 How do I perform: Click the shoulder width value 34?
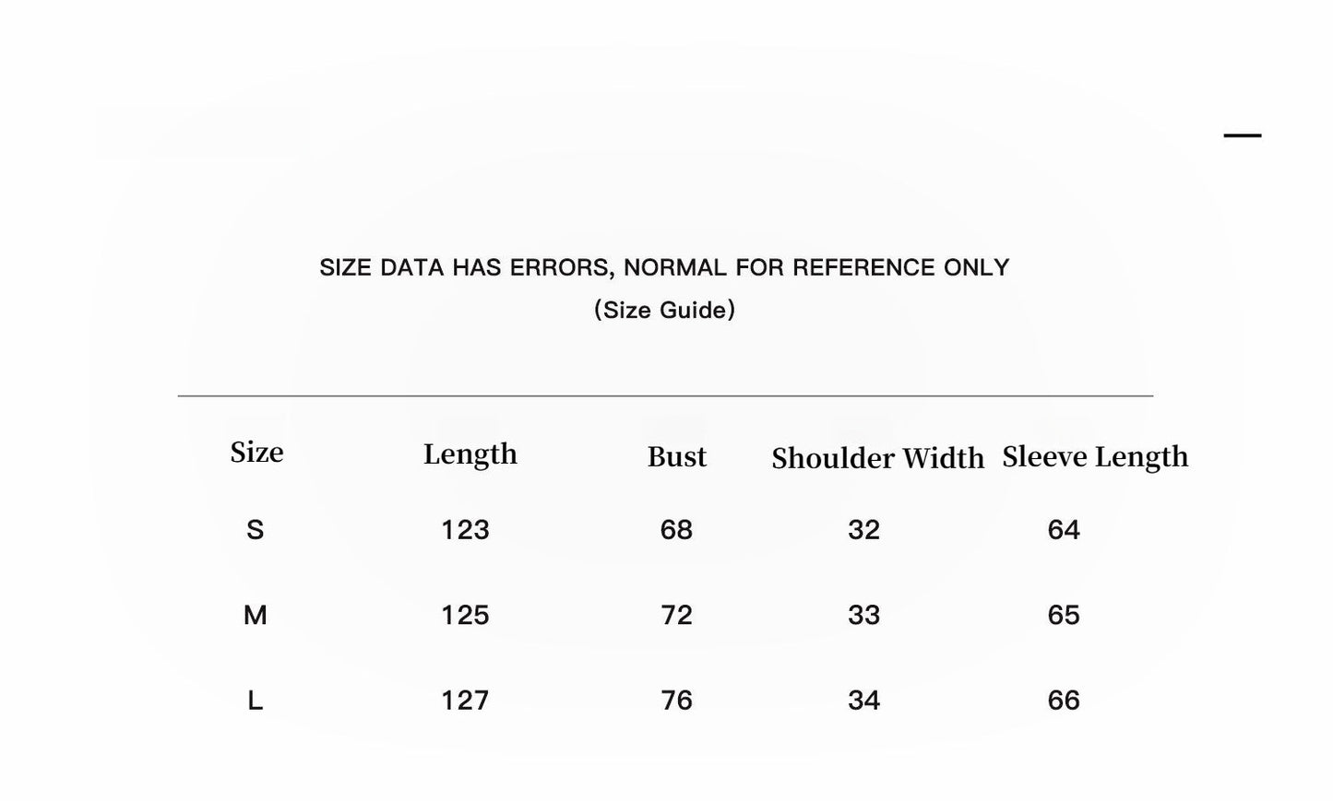[x=863, y=701]
